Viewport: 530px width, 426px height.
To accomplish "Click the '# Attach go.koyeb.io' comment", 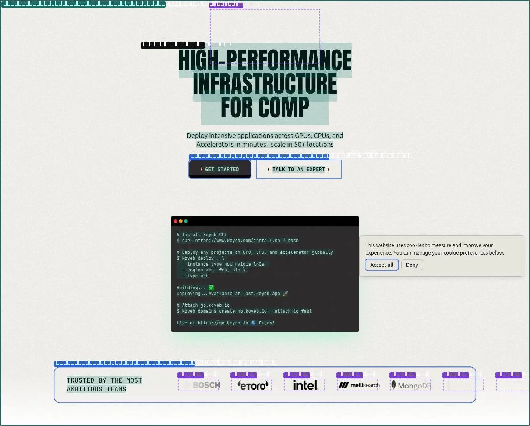I will point(203,305).
